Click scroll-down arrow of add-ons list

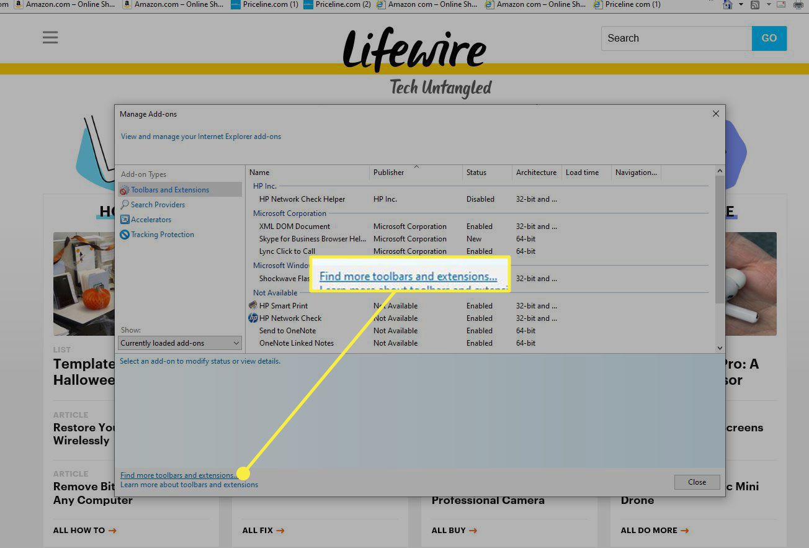pos(720,348)
